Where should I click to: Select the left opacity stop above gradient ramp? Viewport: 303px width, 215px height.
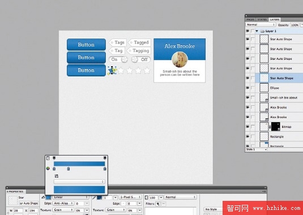click(x=54, y=158)
